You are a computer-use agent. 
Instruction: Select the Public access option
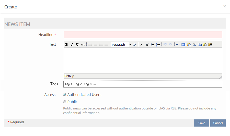[x=65, y=102]
